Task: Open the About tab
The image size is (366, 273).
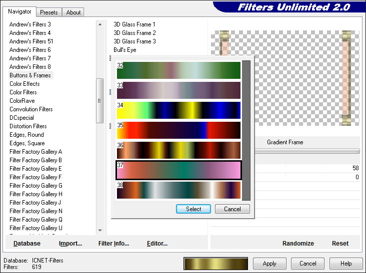Action: pos(73,12)
